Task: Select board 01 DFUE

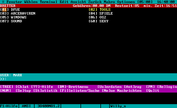Action: 10,10
